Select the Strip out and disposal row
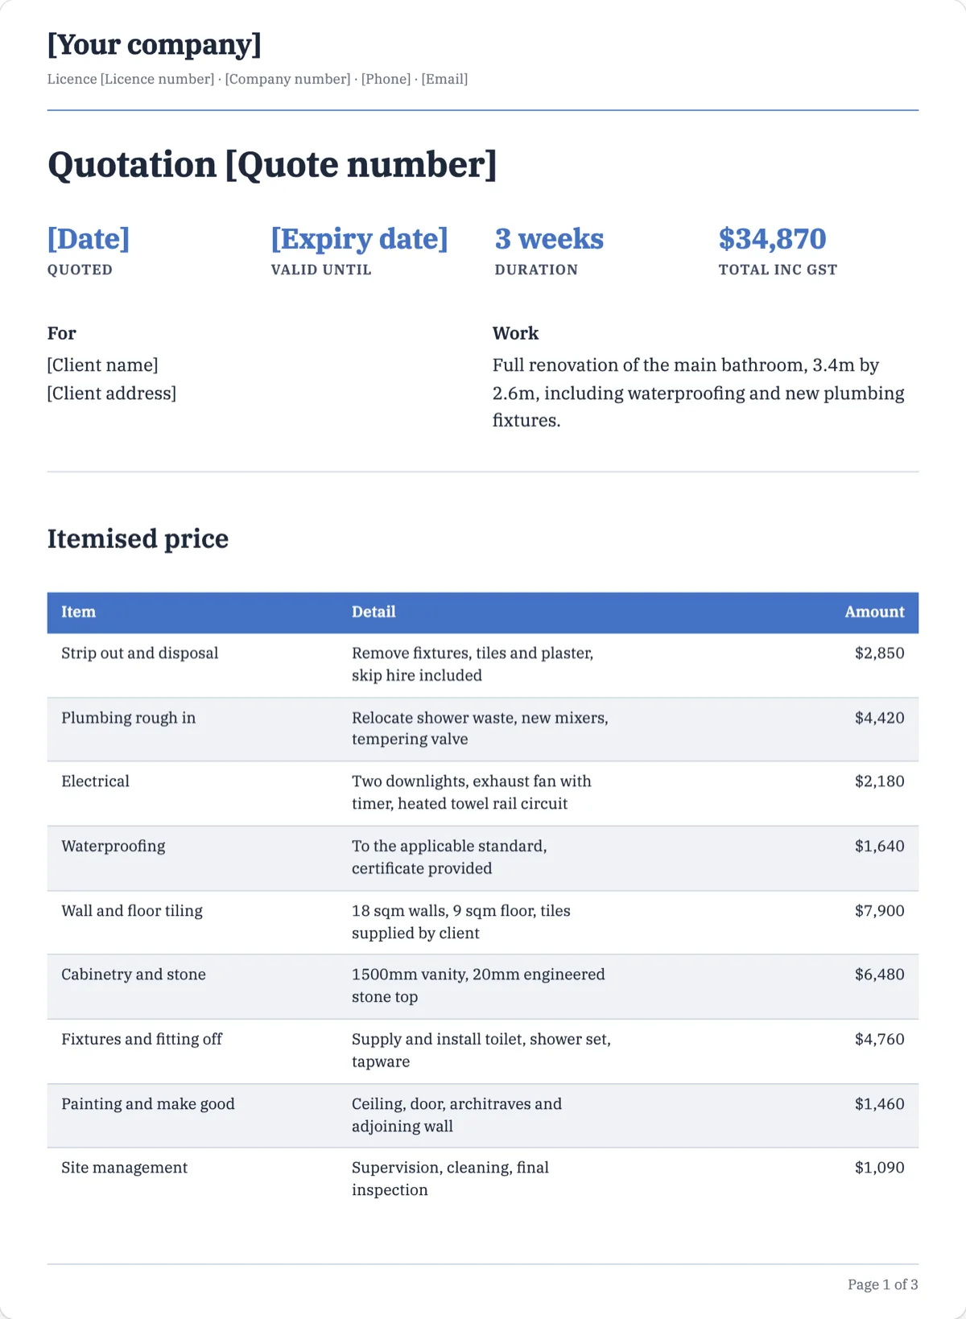The height and width of the screenshot is (1319, 966). [x=483, y=665]
